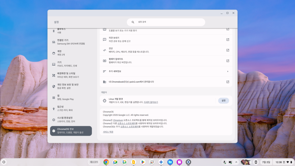Click the 의견 보내기 row title

114,38
